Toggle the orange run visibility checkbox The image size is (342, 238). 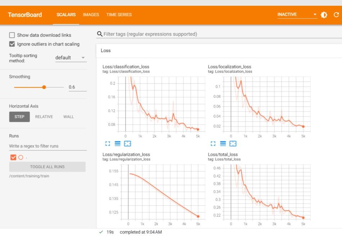(x=14, y=157)
